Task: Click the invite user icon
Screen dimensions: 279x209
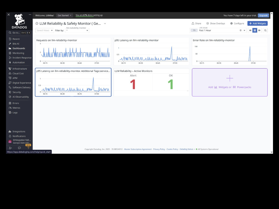Action: click(10, 148)
